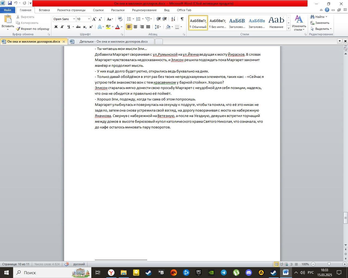The width and height of the screenshot is (348, 278).
Task: Open Telegram from the taskbar
Action: point(224,273)
